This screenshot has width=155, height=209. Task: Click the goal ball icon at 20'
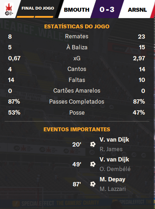click(x=93, y=144)
